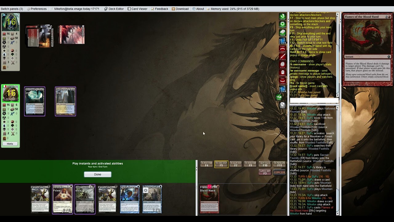The image size is (394, 222).
Task: Click the End Combat phase icon
Action: (282, 81)
